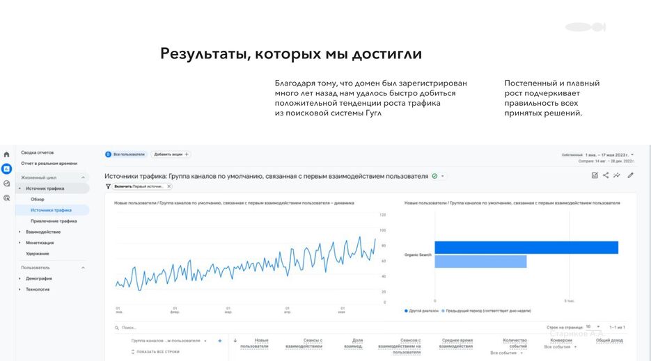Image resolution: width=651 pixels, height=361 pixels.
Task: Click 'Показать все строки' link
Action: coord(158,352)
